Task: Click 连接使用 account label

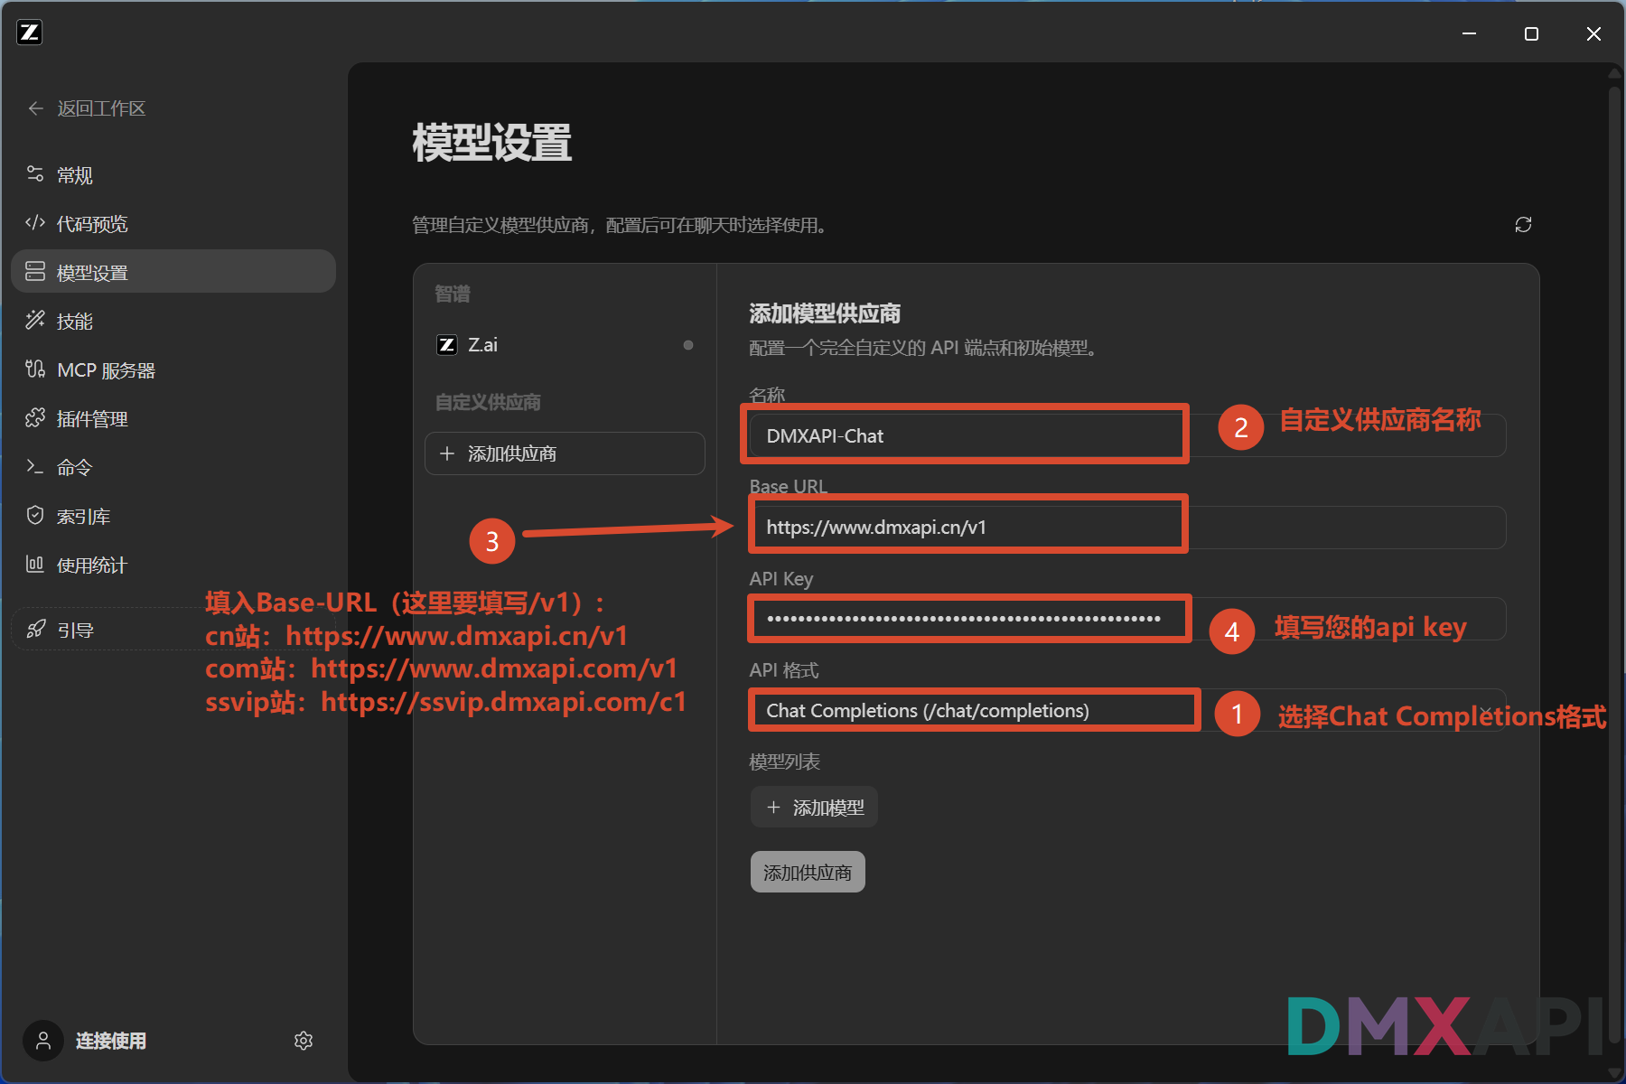Action: 111,1041
